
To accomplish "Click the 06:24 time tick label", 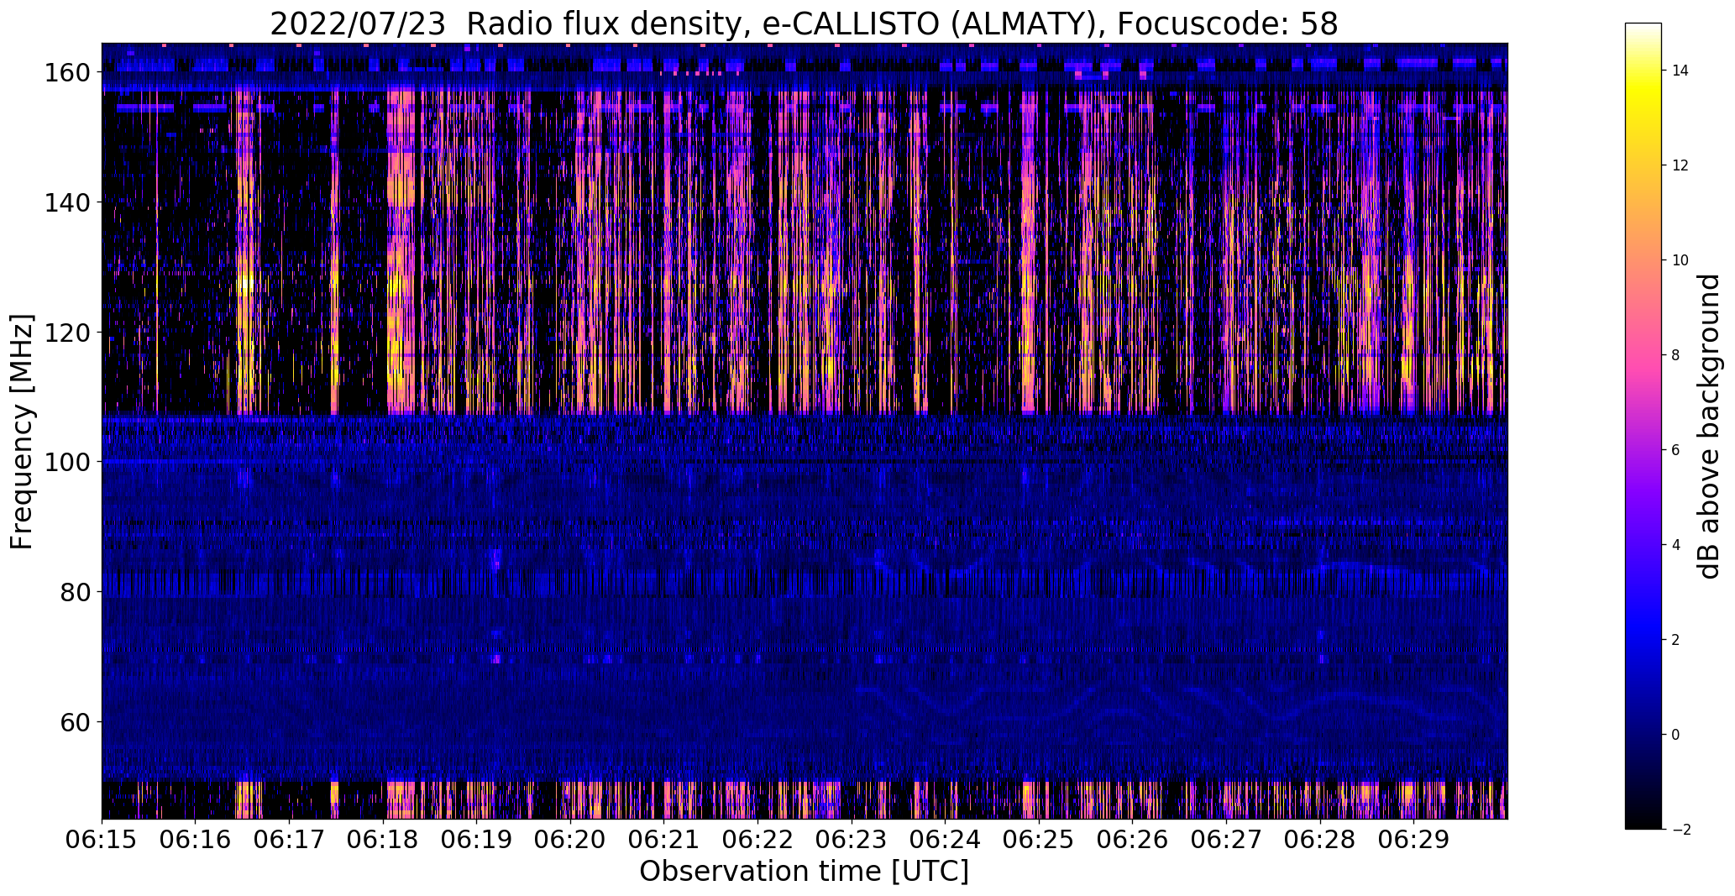I will pyautogui.click(x=945, y=840).
